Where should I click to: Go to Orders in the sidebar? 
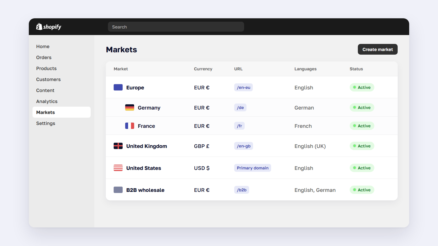click(x=62, y=58)
